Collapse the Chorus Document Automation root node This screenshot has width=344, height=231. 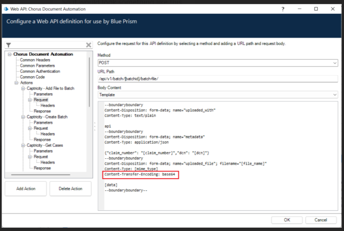[9, 54]
